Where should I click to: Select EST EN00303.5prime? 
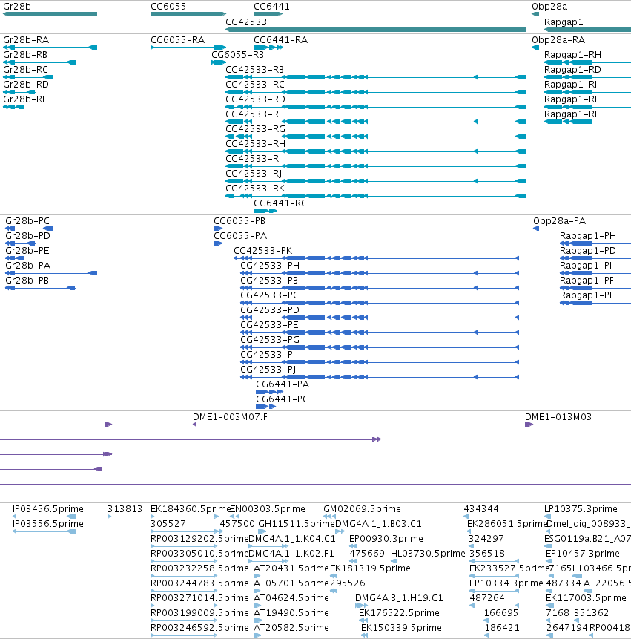coord(268,509)
